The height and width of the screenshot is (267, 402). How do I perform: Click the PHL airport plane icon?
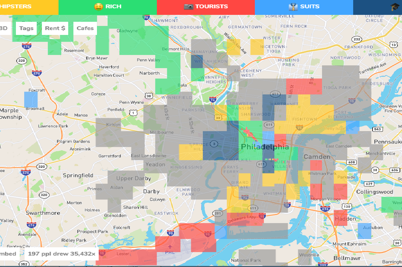(x=170, y=246)
